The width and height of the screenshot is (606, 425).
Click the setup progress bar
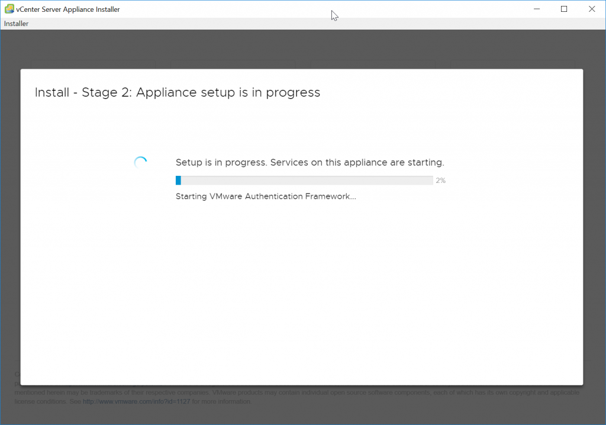[304, 180]
